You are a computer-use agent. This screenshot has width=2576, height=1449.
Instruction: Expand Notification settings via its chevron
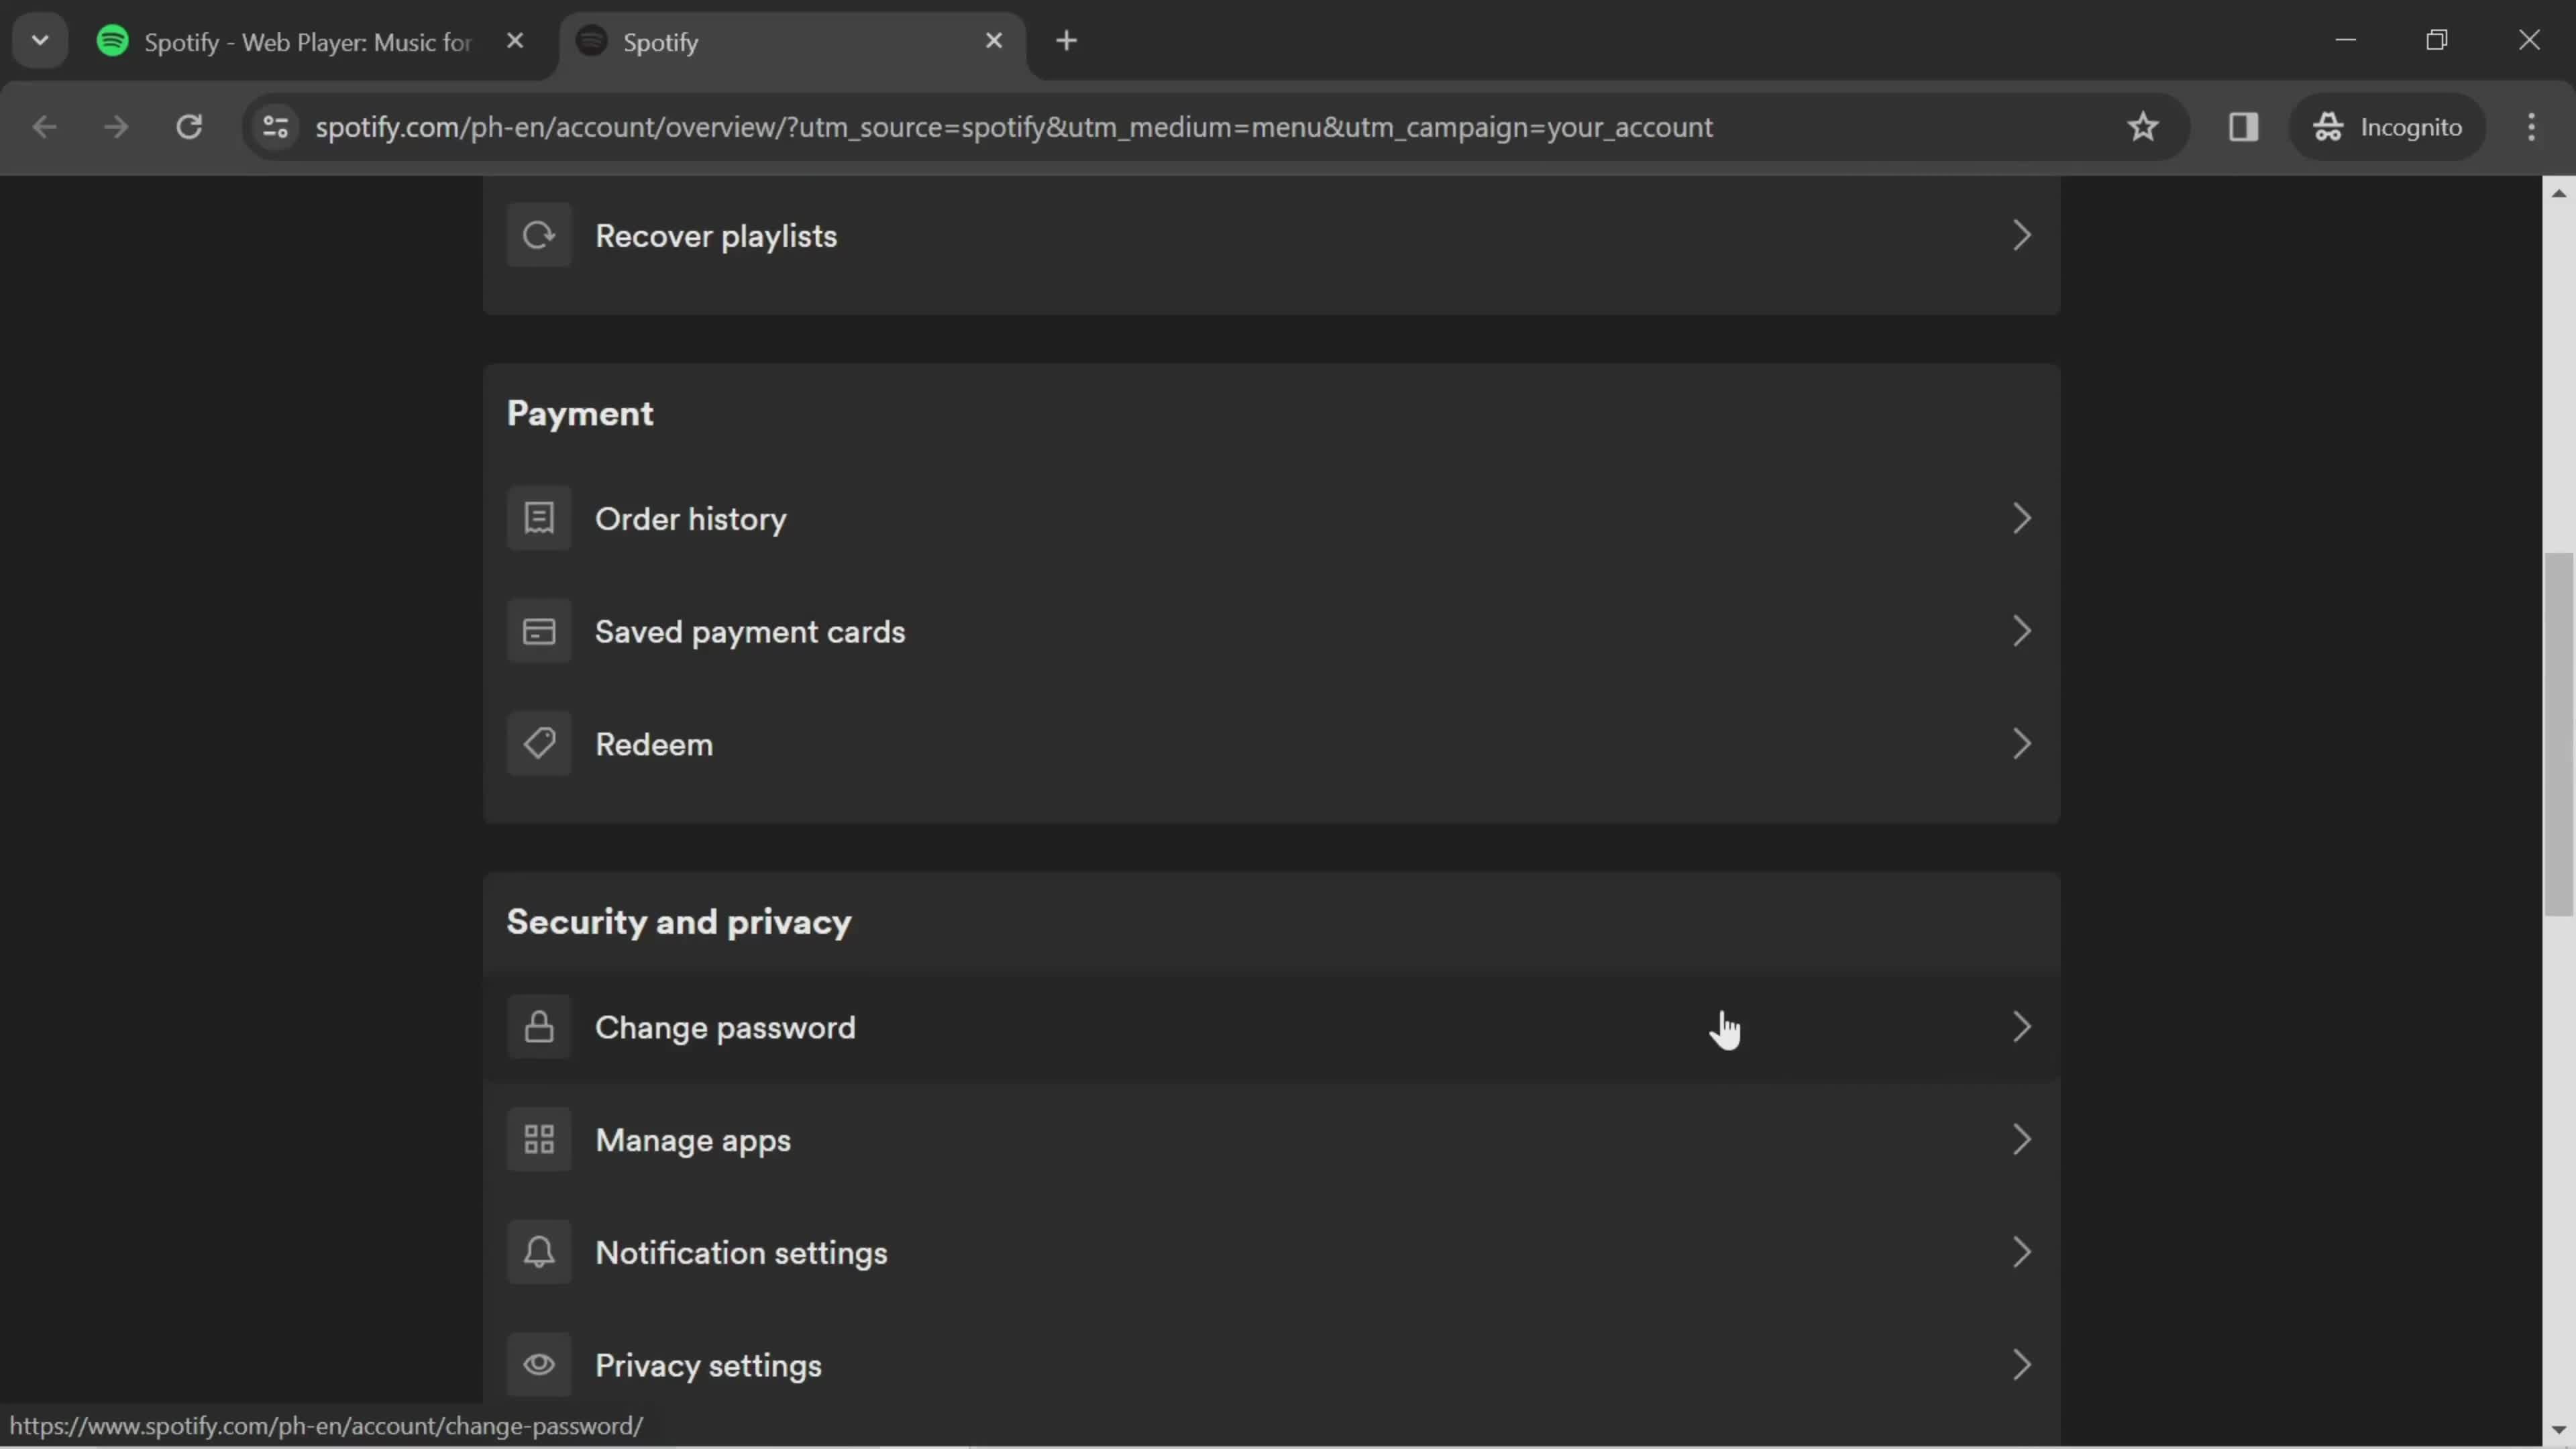[x=2021, y=1252]
